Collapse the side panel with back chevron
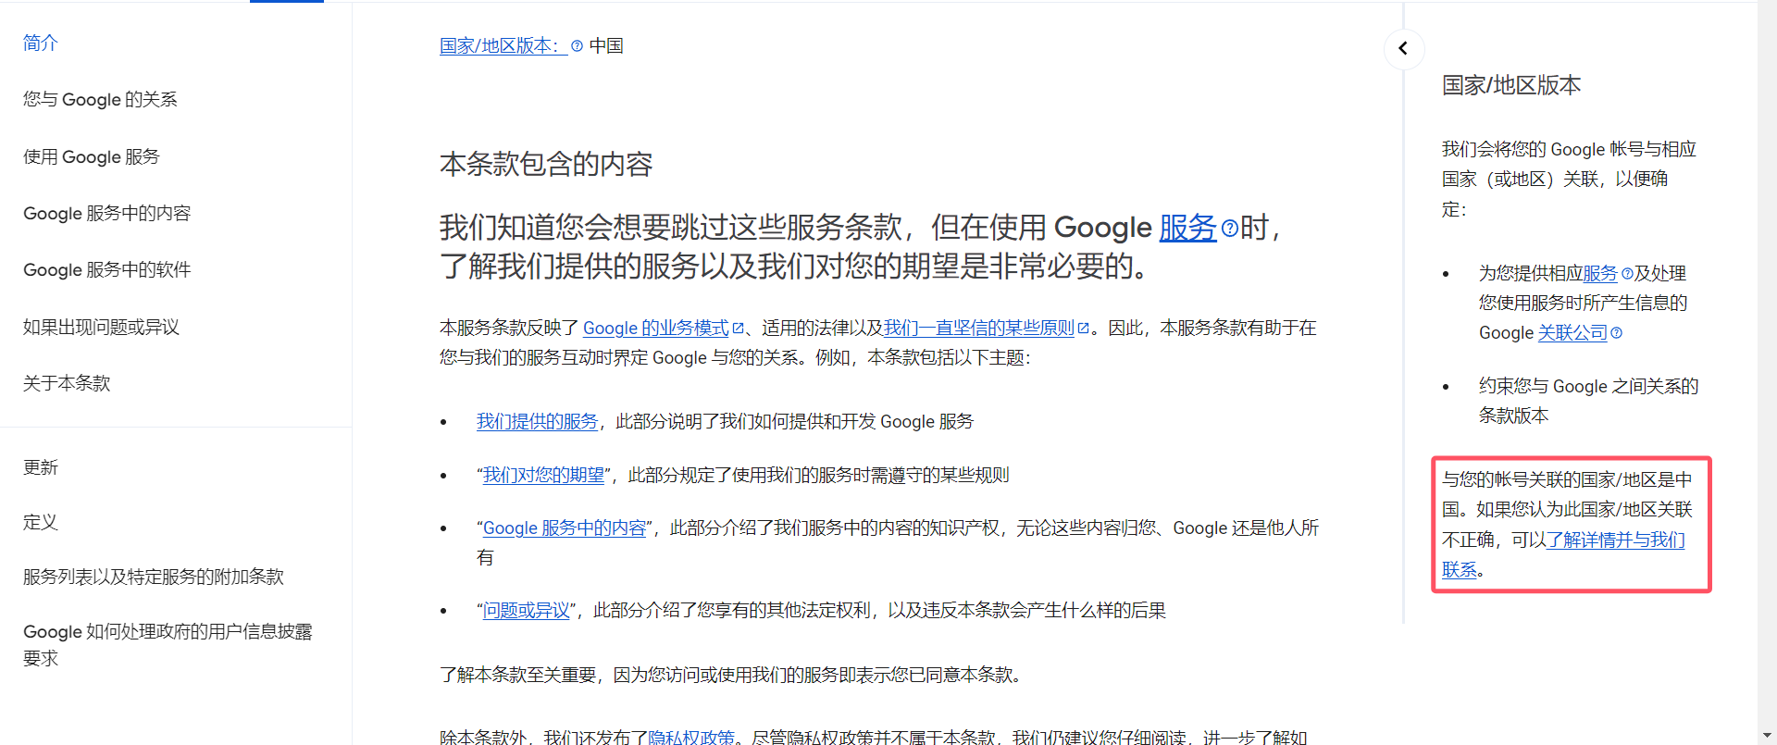 click(x=1403, y=48)
